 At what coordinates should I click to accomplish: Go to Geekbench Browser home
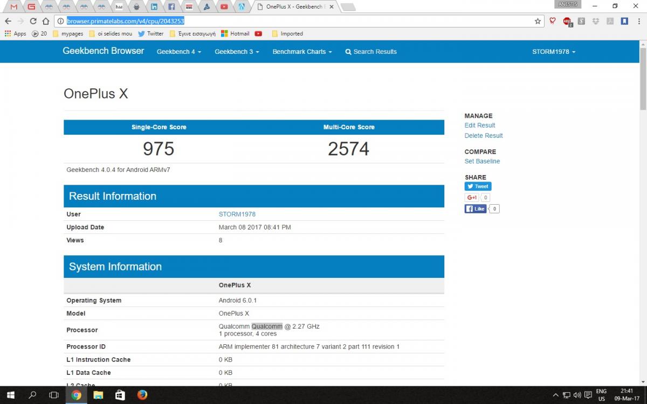coord(104,51)
